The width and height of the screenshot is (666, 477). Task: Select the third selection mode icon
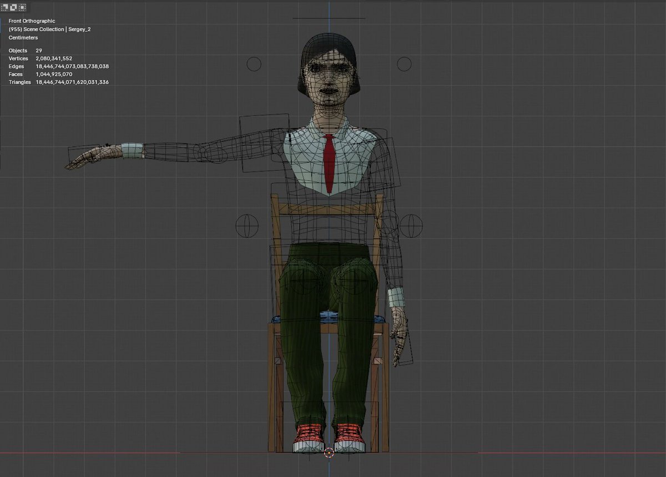point(22,8)
